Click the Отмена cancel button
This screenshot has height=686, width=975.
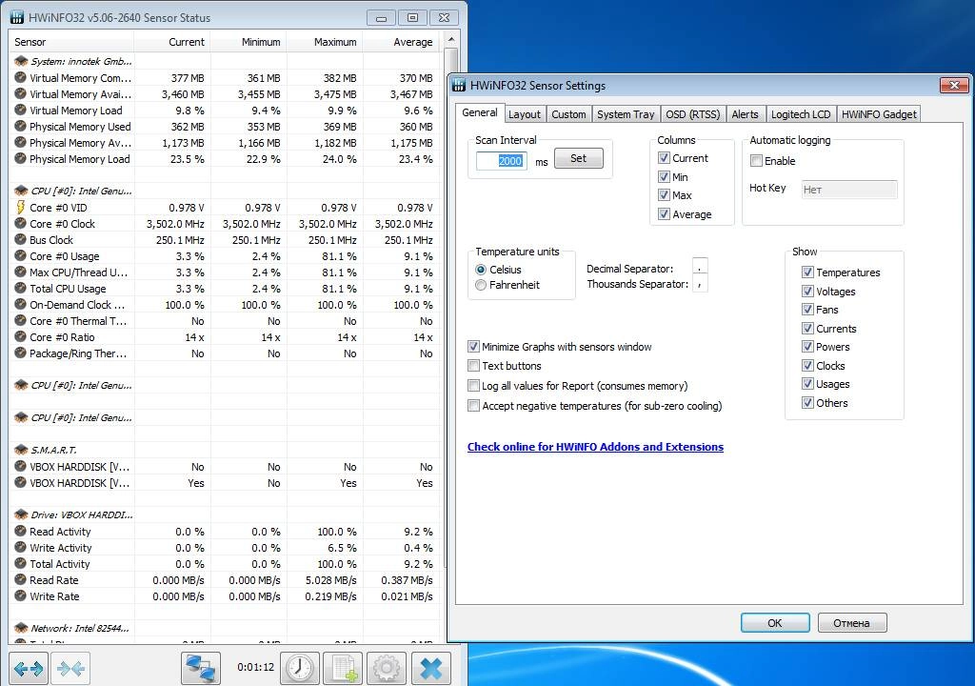pos(852,622)
